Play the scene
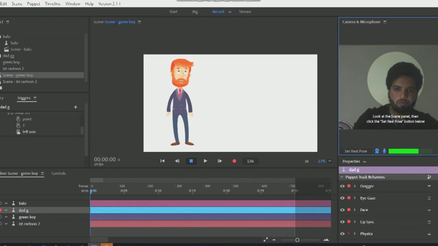The height and width of the screenshot is (246, 438). pos(205,161)
